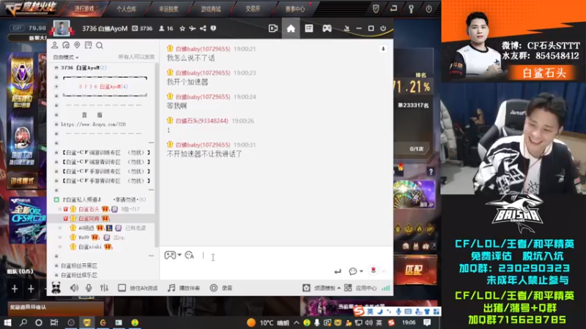Viewport: 586px width, 329px height.
Task: Click the 训练模式 button in CrossFire sidebar
Action: pyautogui.click(x=23, y=181)
